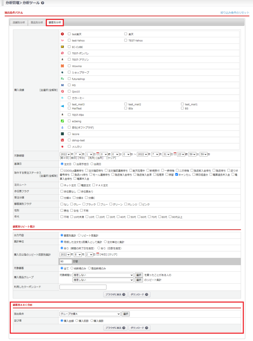Viewport: 253px width, 341px height.
Task: Open the end day dropdown showing 31
Action: tap(166, 154)
